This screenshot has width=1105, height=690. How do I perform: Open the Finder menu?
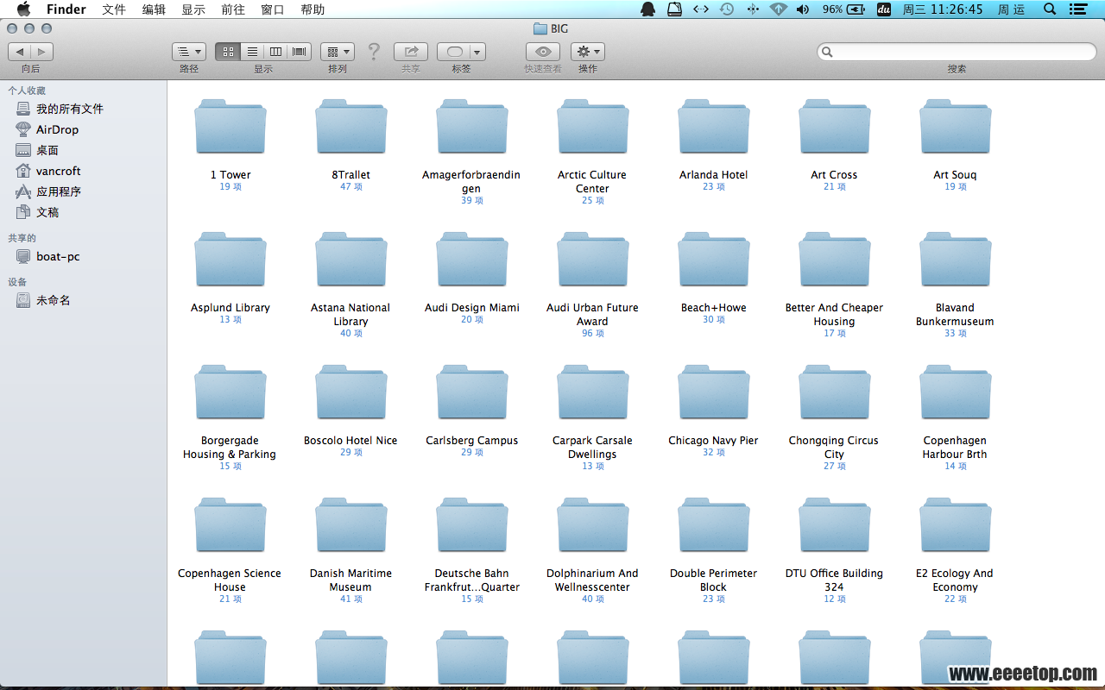66,9
